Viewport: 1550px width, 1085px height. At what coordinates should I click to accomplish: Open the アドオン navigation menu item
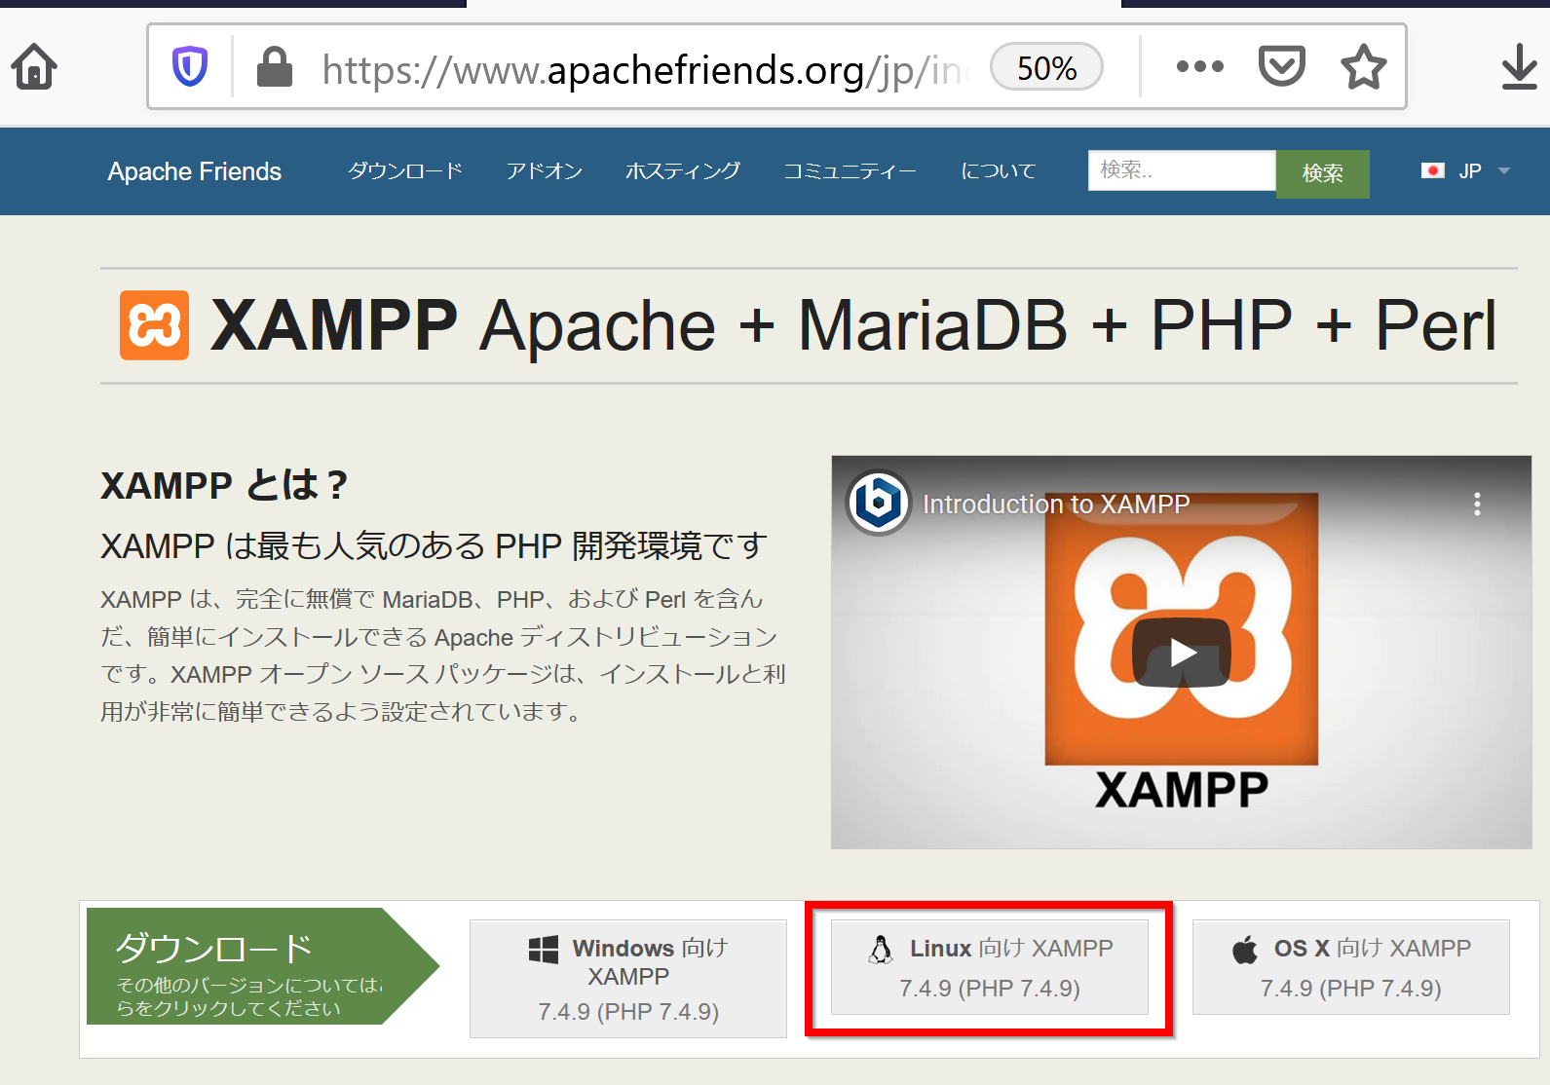[544, 171]
